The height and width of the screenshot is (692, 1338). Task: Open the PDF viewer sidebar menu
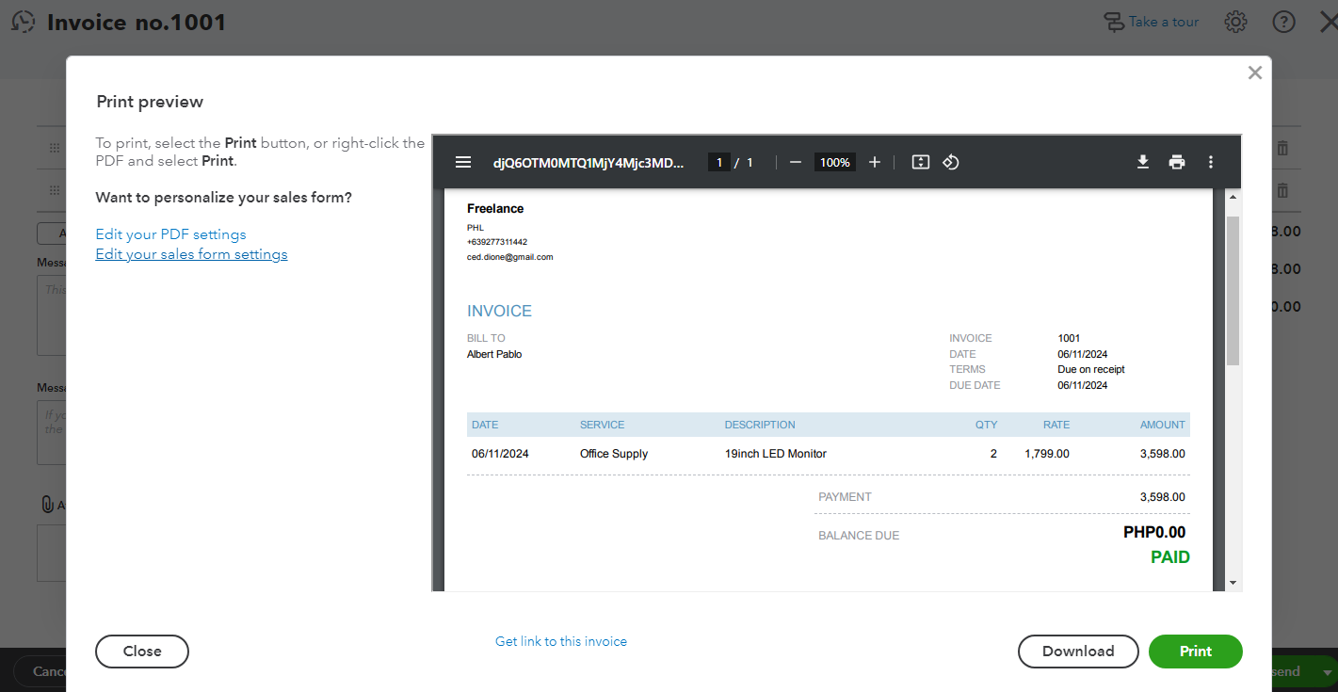pos(462,162)
